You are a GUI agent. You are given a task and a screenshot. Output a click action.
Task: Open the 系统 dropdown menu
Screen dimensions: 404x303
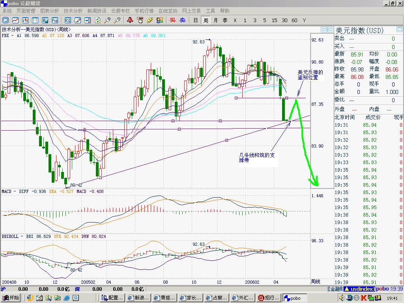[7, 11]
